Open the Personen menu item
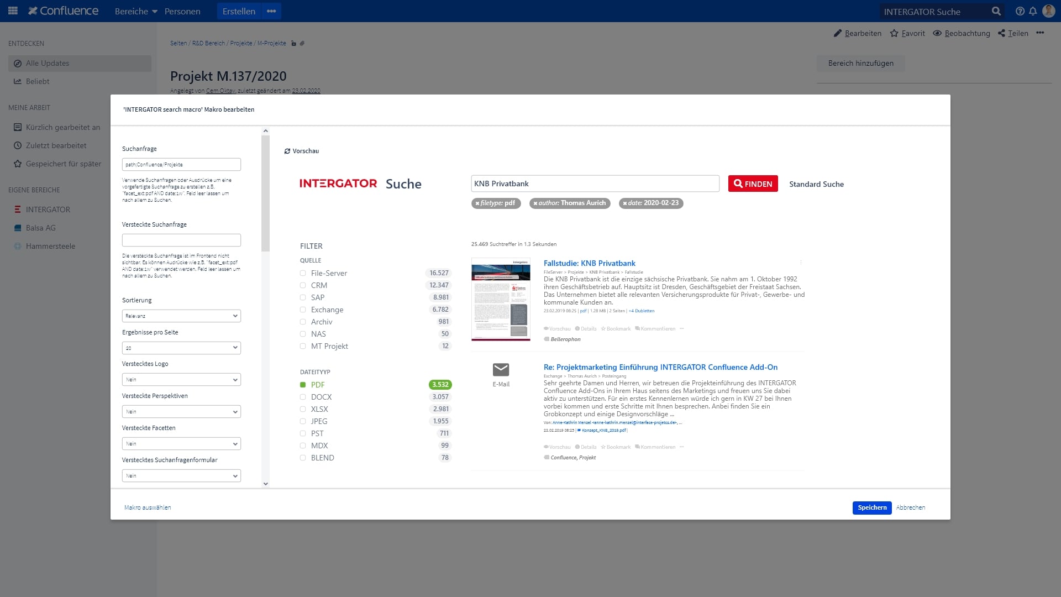 (x=182, y=11)
